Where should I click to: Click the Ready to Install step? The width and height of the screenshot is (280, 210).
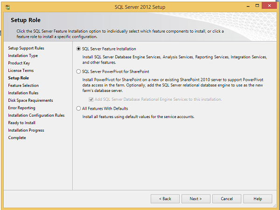click(x=21, y=123)
